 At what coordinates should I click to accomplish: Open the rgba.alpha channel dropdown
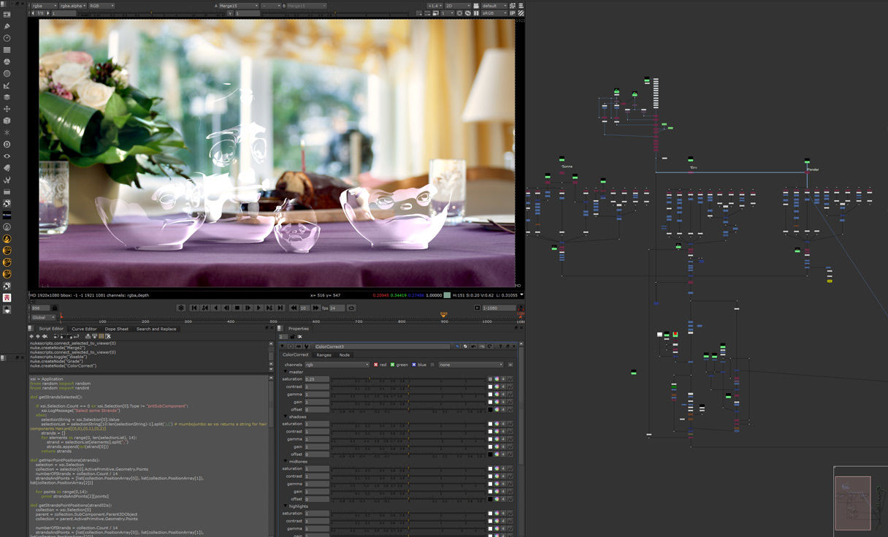tap(72, 5)
